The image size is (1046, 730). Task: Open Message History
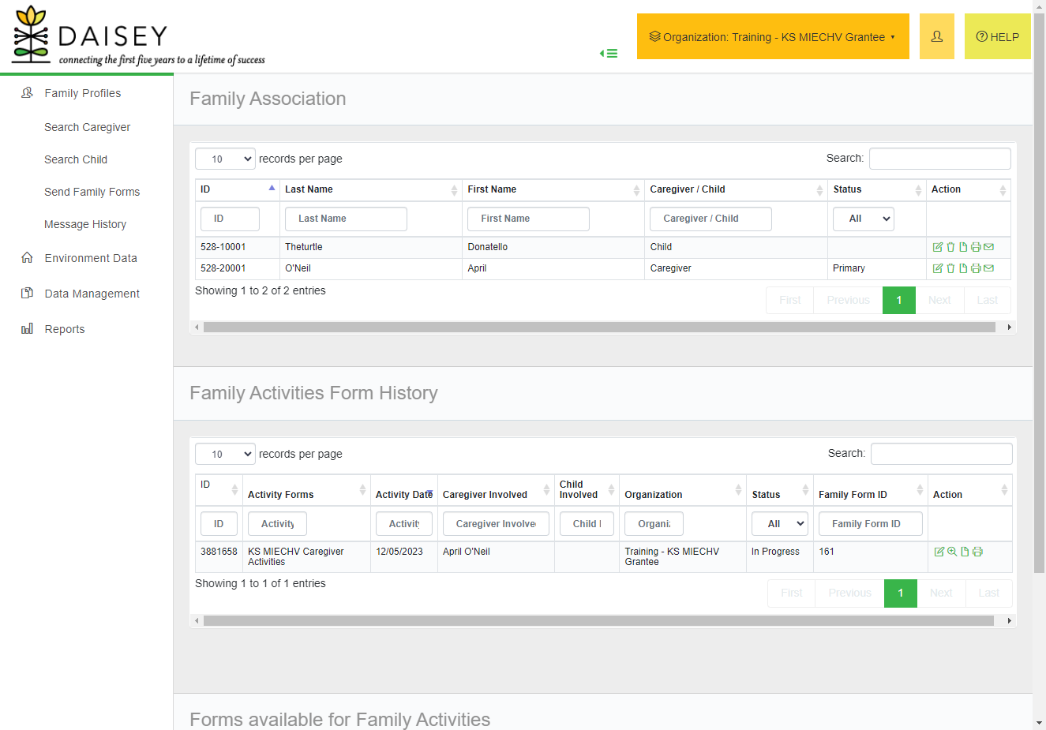pos(85,224)
